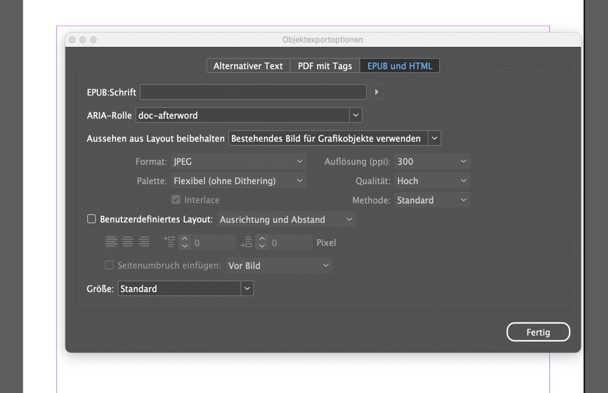Screen dimensions: 608x393
Task: Open the EPUB:Schrift preset arrow menu
Action: click(x=377, y=92)
